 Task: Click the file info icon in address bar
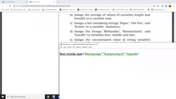click(x=14, y=6)
